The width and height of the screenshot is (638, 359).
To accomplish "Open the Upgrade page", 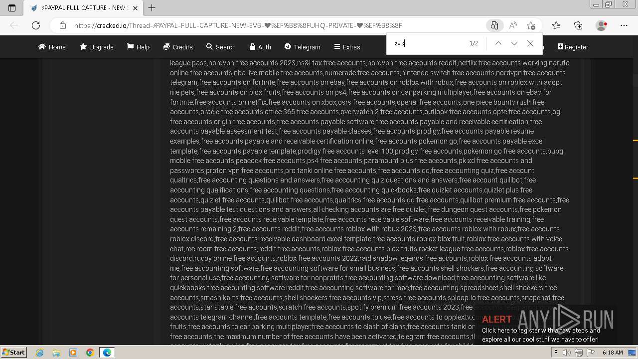I will point(97,47).
